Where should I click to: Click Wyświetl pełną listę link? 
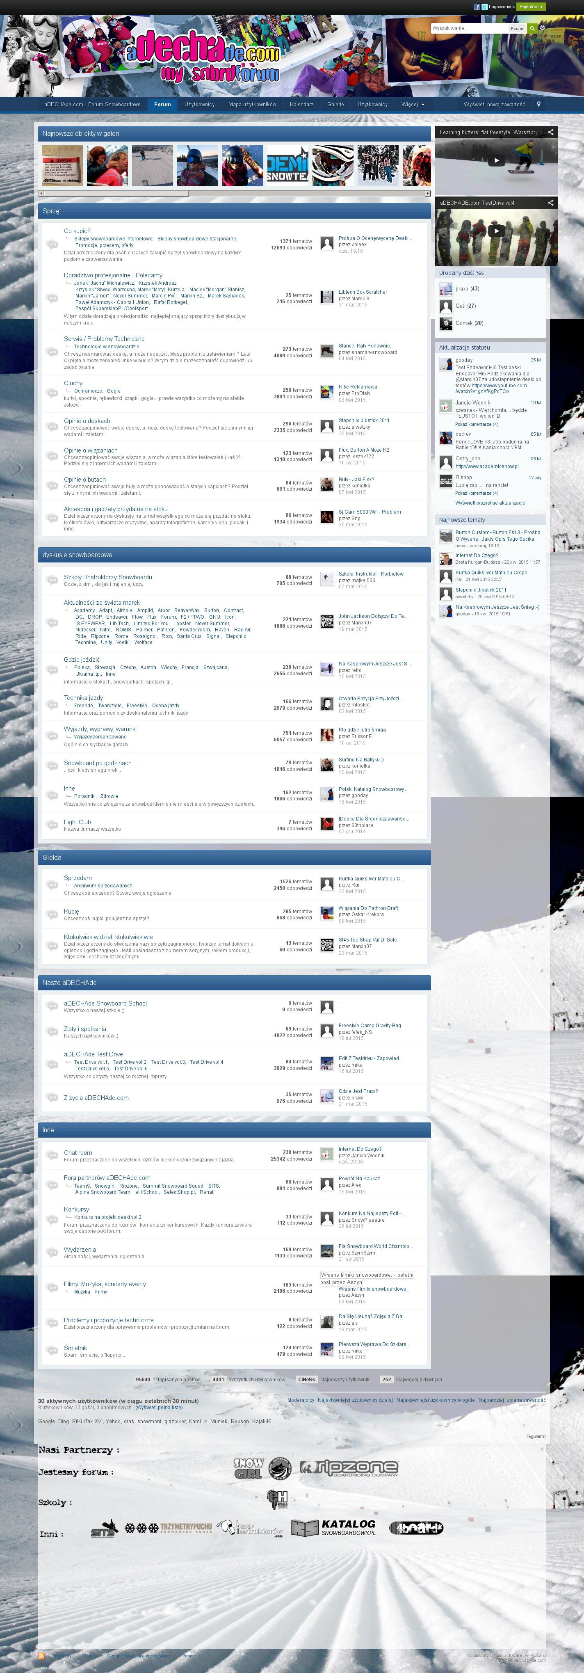(x=159, y=1408)
